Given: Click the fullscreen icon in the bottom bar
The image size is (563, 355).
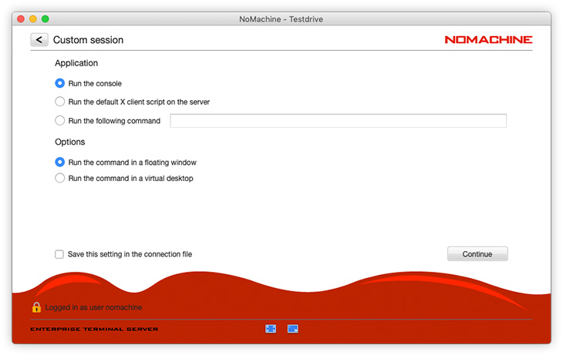Looking at the screenshot, I should click(271, 329).
